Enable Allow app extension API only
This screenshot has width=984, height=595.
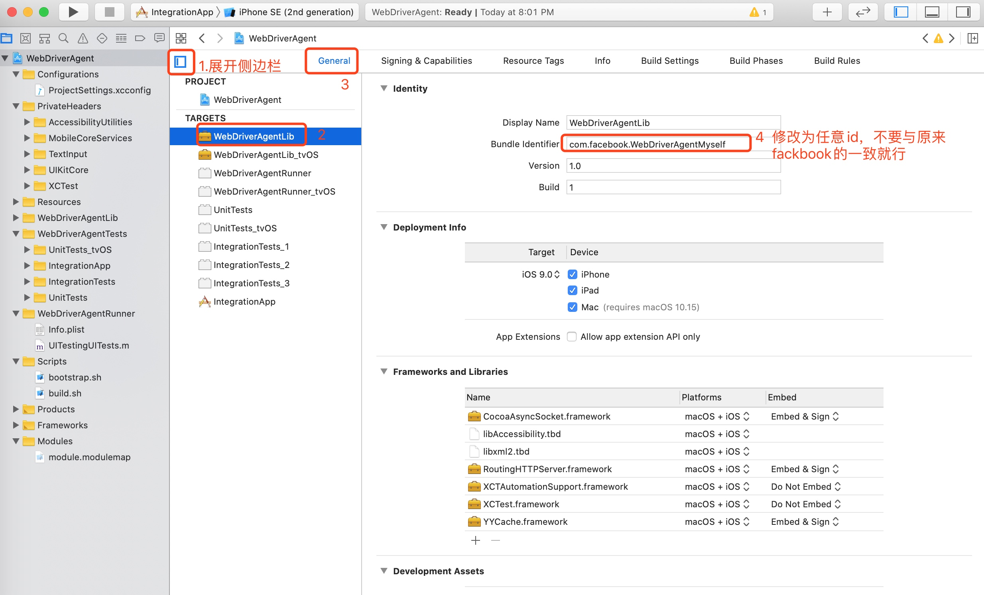click(x=572, y=337)
